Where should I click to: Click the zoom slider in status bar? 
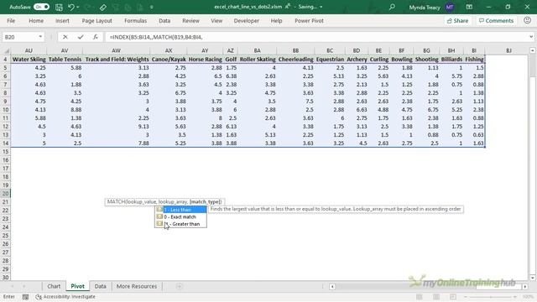(x=490, y=297)
